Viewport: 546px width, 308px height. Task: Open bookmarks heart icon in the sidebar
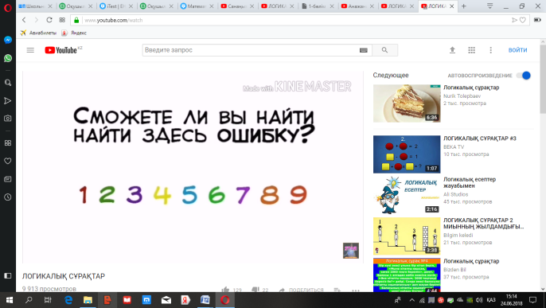point(8,161)
